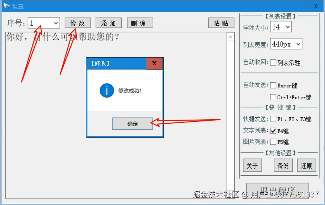Close the 设置 window
325x205 pixels.
[x=315, y=6]
